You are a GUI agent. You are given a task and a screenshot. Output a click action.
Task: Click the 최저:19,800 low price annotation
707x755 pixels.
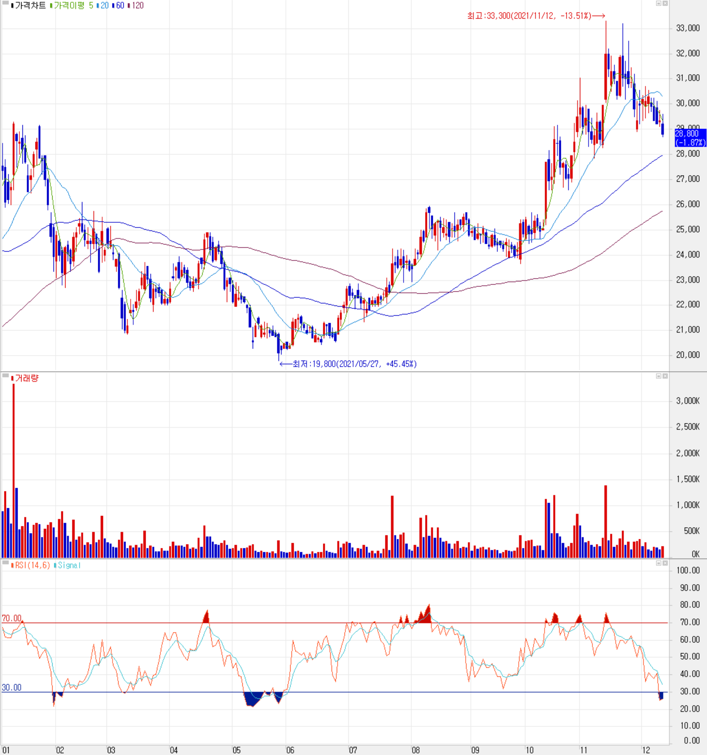[x=348, y=364]
